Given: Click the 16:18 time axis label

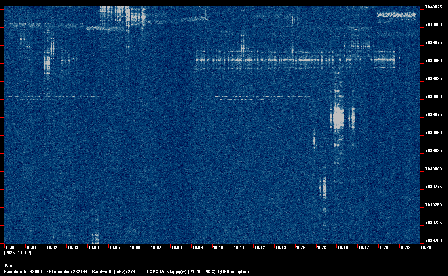Looking at the screenshot, I should pos(384,247).
